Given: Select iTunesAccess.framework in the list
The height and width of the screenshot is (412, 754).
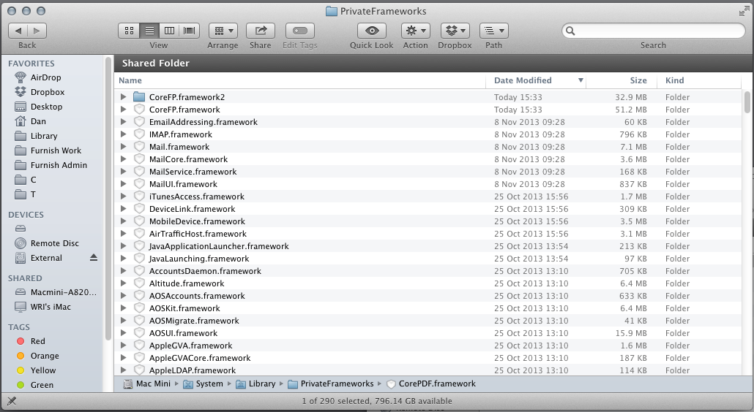Looking at the screenshot, I should (x=428, y=197).
